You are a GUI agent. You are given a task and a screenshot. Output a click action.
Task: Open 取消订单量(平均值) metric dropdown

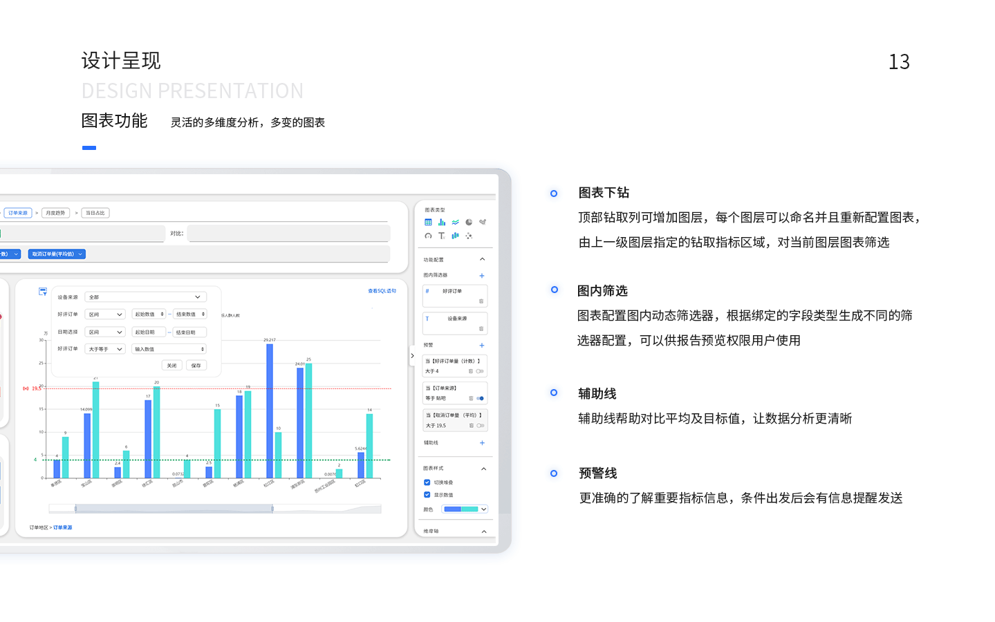(57, 254)
